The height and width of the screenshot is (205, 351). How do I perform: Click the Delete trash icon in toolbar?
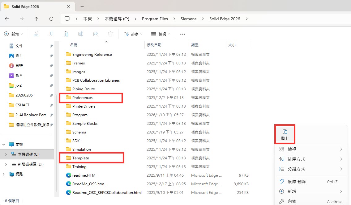coord(110,34)
